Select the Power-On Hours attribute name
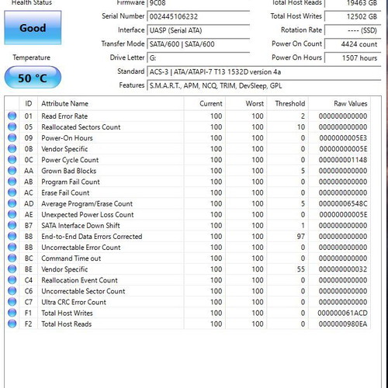 (x=67, y=138)
